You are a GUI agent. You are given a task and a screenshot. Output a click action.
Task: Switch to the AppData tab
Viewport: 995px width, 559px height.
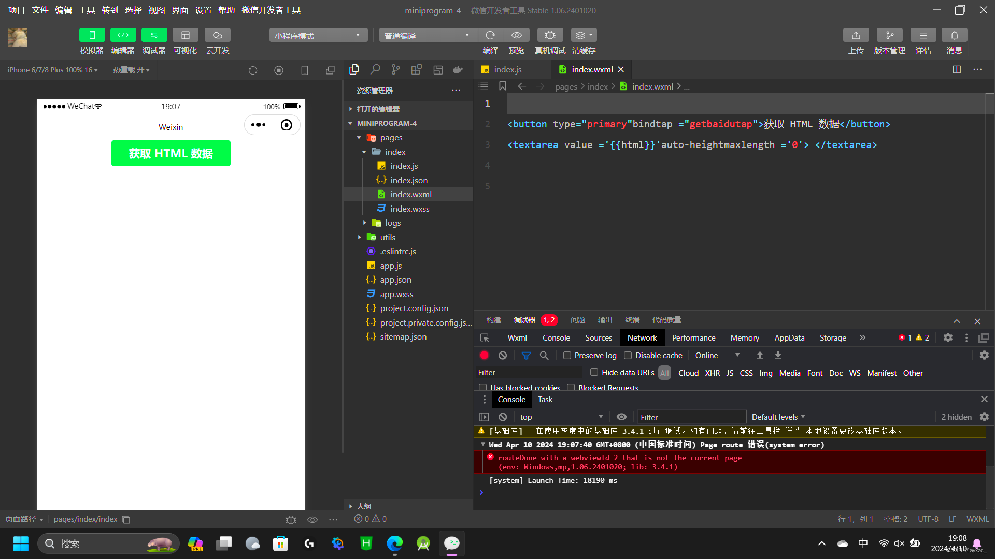pyautogui.click(x=789, y=337)
